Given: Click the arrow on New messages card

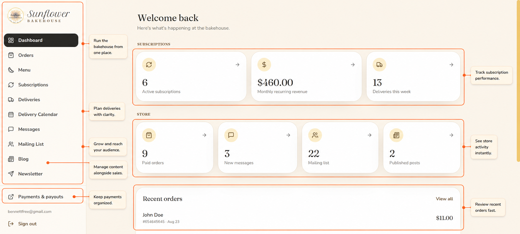Looking at the screenshot, I should click(288, 135).
